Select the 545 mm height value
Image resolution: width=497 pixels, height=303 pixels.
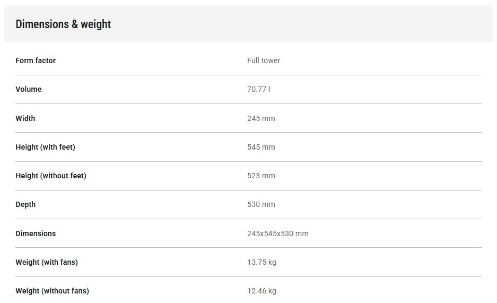click(x=261, y=147)
